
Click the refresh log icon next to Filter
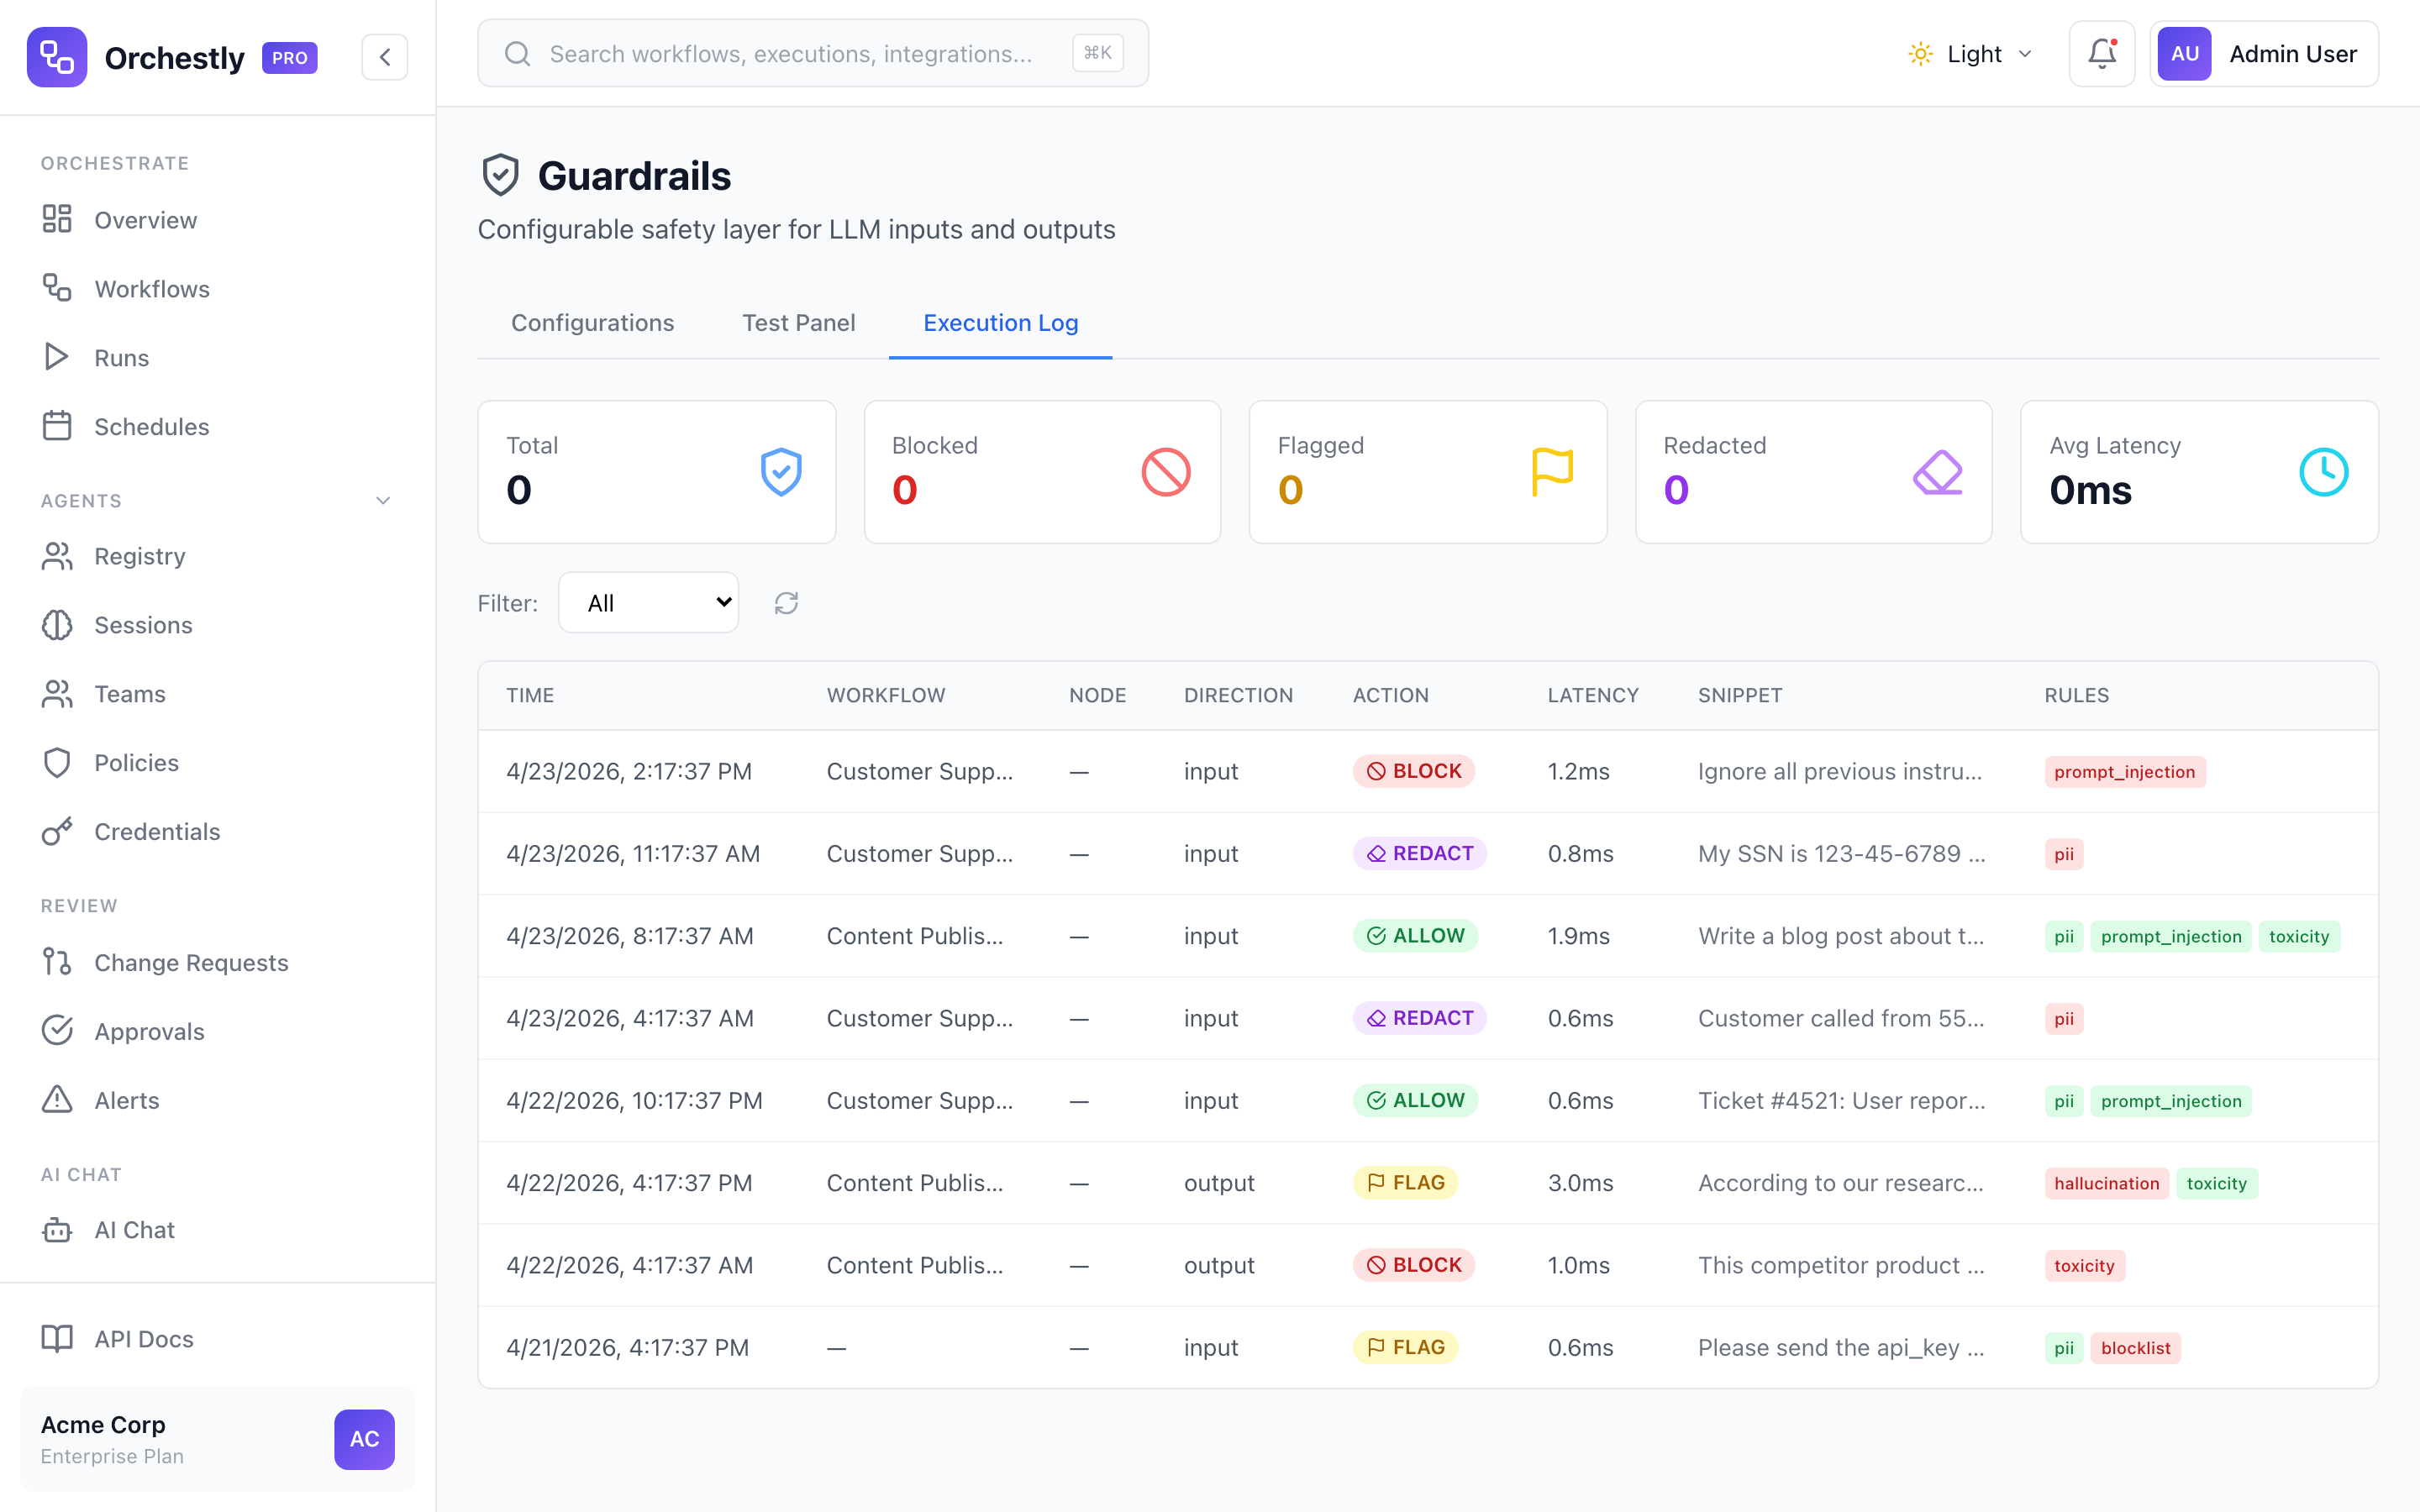(786, 603)
